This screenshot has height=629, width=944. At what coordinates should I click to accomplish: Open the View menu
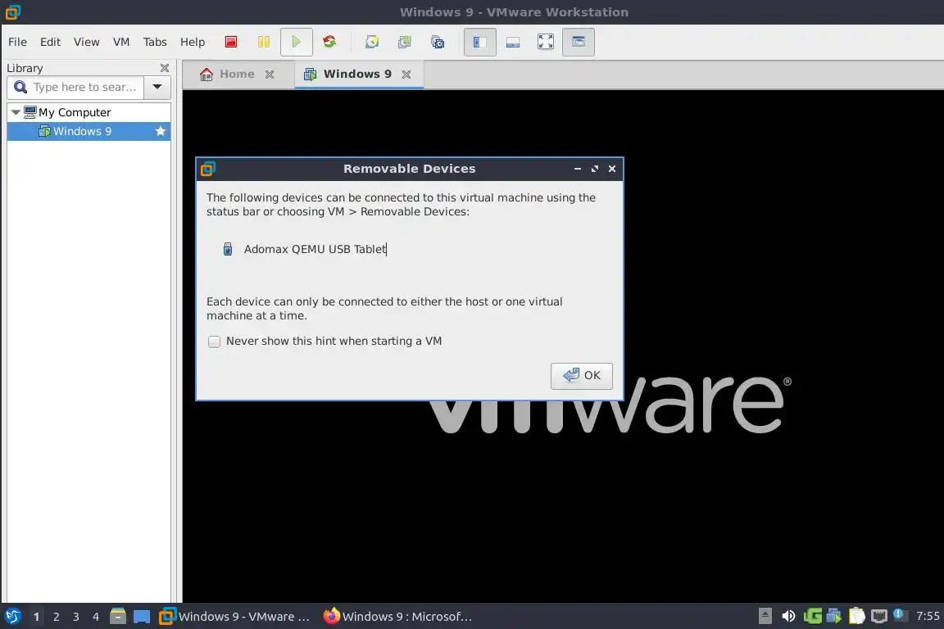coord(86,42)
